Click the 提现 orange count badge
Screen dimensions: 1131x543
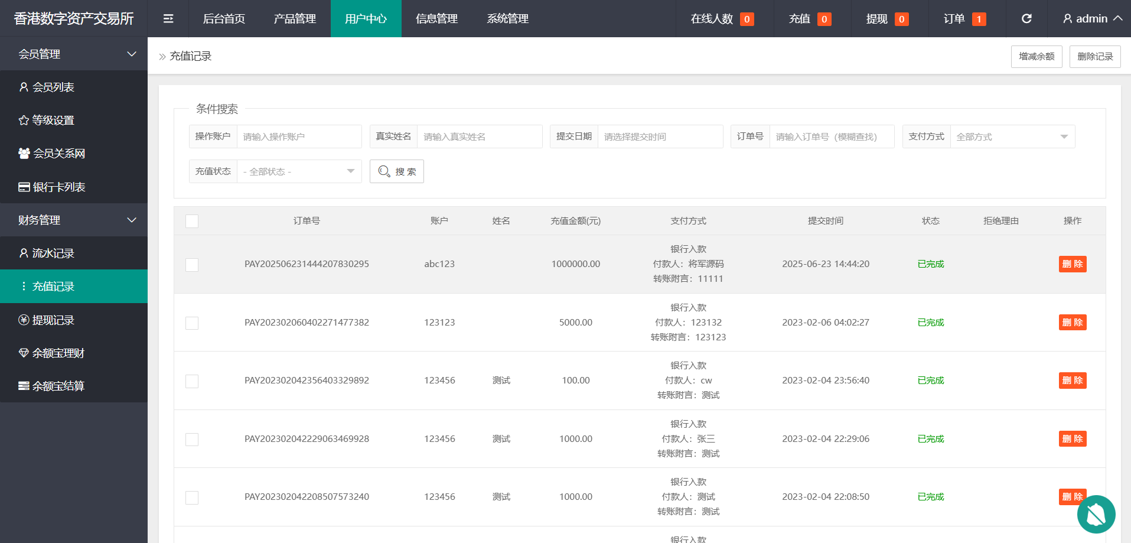pos(901,19)
